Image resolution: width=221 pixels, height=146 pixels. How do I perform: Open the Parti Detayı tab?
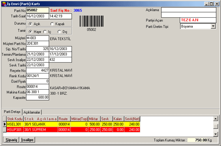pos(12,112)
